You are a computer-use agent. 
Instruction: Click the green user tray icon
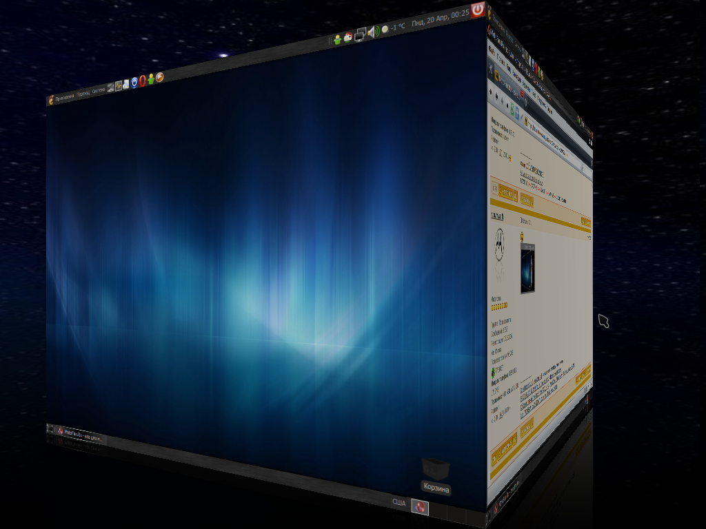click(x=337, y=39)
